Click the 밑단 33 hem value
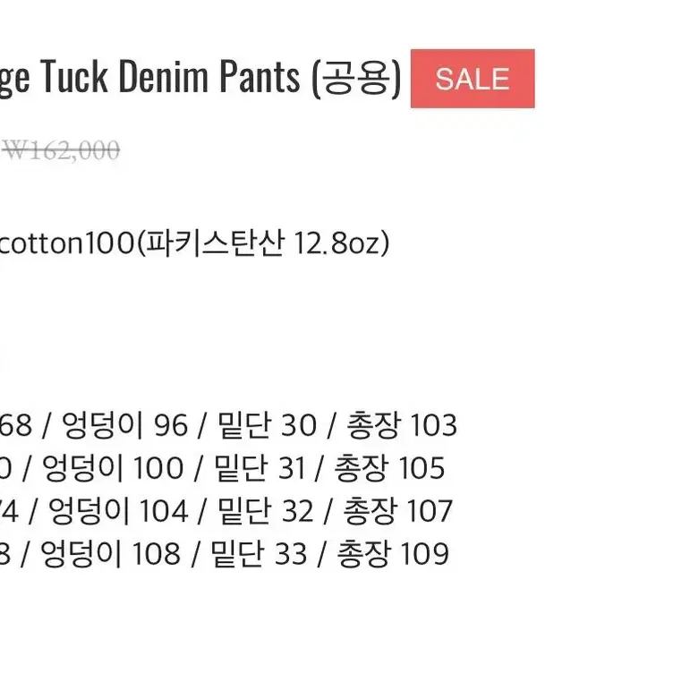 (x=259, y=553)
